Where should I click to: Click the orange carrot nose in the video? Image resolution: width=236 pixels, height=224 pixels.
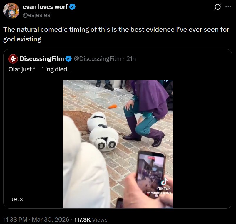click(x=112, y=106)
